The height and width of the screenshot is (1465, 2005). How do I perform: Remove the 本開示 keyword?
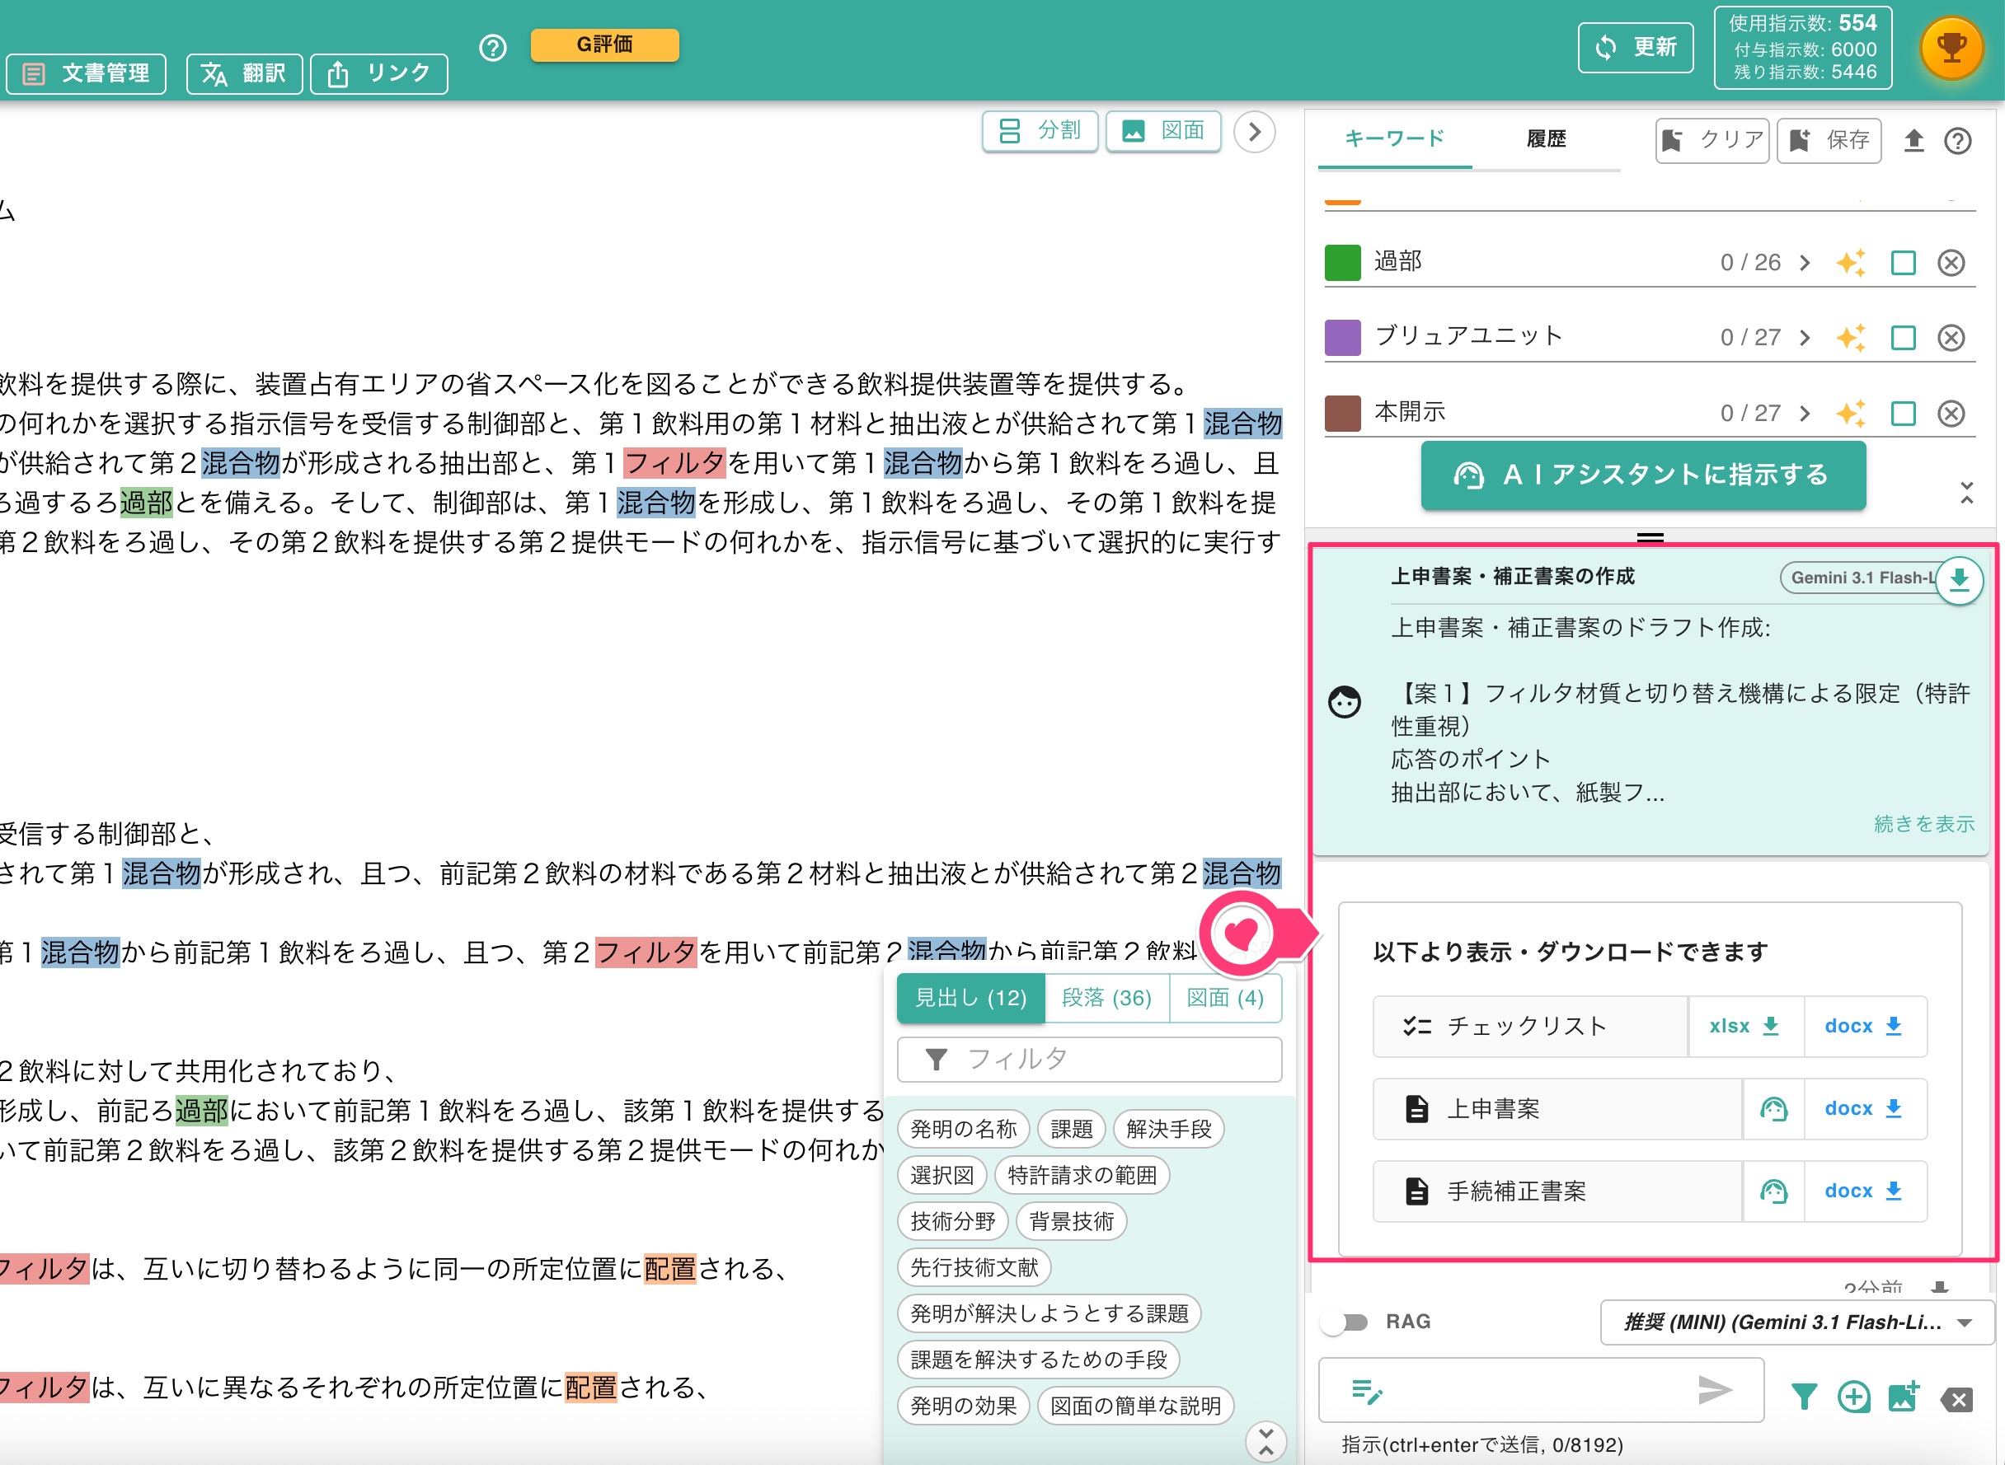(x=1951, y=414)
